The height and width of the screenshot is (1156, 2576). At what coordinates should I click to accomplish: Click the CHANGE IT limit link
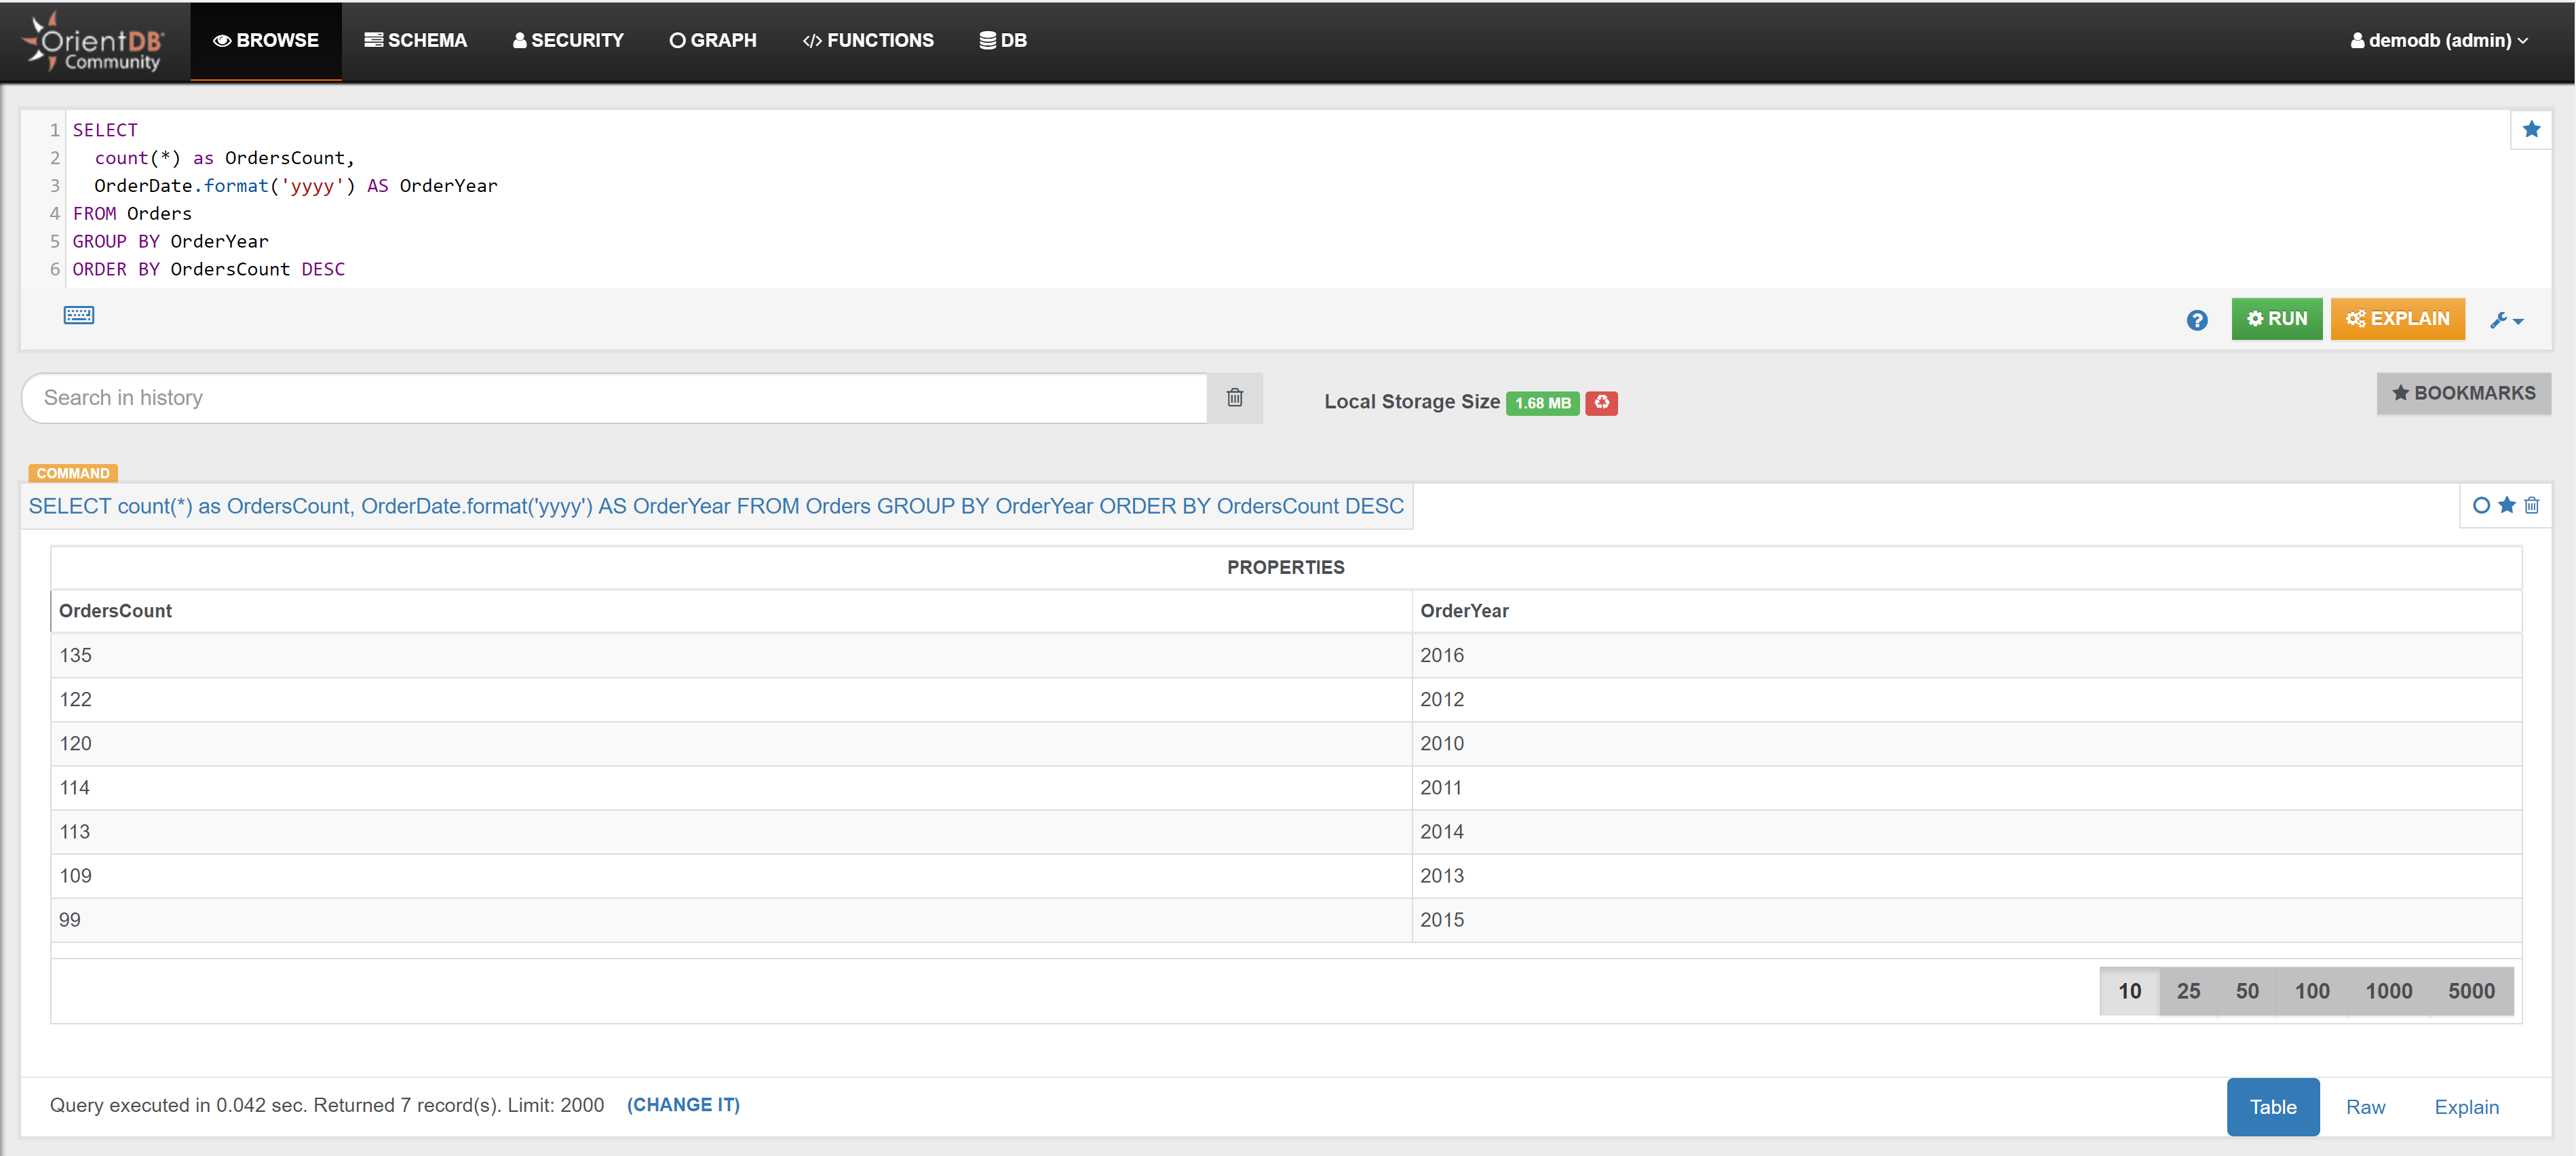pos(683,1105)
